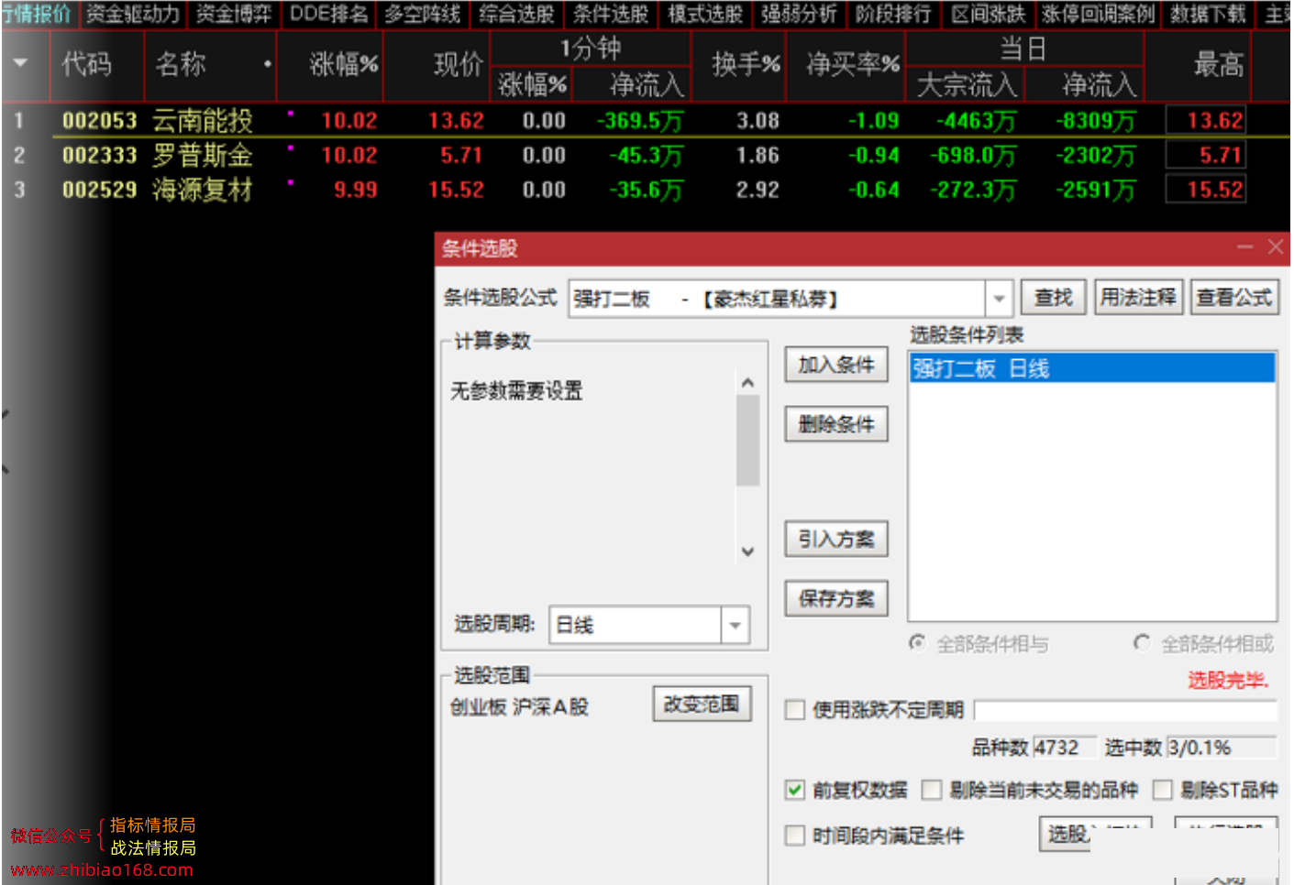Click the 查看公式 button

(1233, 298)
